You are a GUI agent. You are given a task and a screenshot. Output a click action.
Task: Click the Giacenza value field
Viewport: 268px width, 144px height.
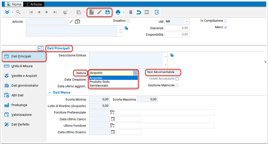click(x=177, y=28)
